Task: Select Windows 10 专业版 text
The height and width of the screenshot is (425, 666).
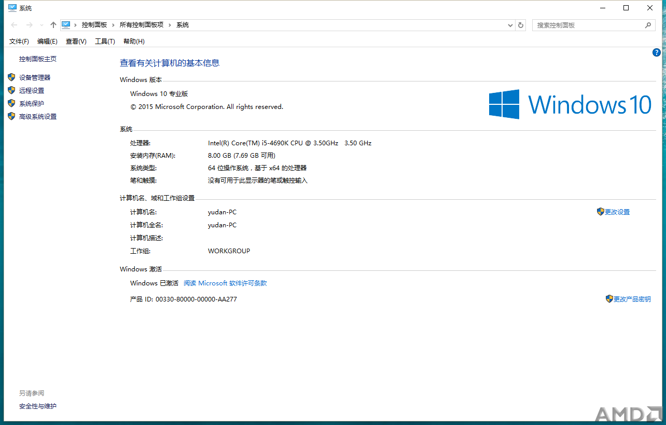Action: tap(159, 94)
